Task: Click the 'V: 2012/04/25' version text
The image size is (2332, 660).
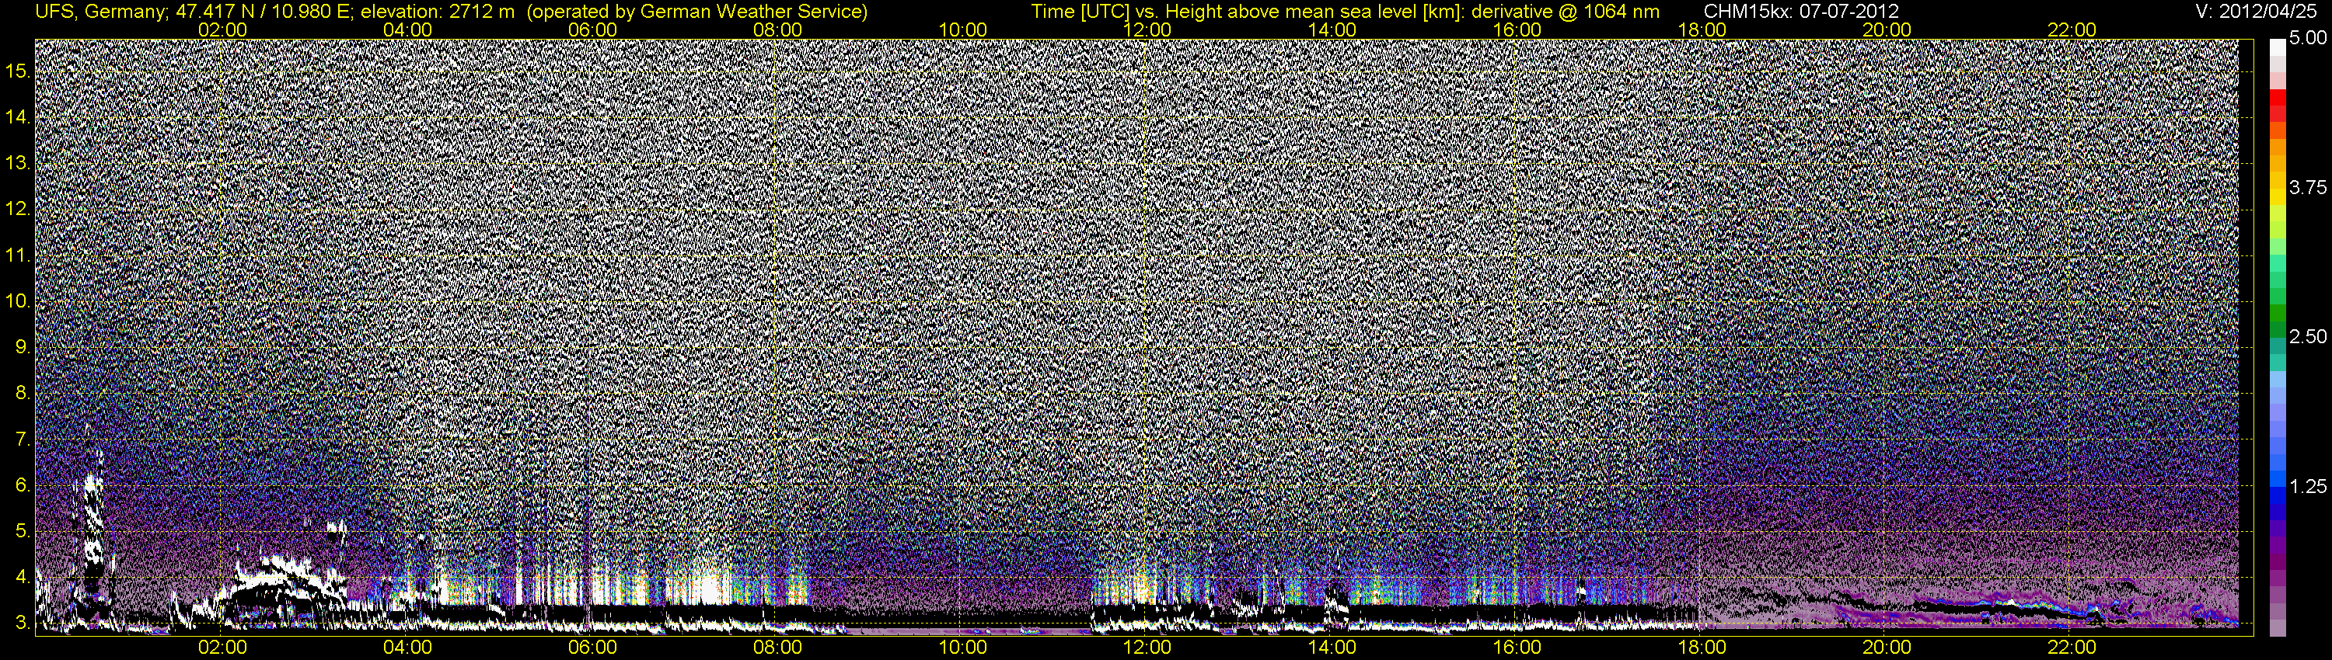Action: pos(2257,12)
